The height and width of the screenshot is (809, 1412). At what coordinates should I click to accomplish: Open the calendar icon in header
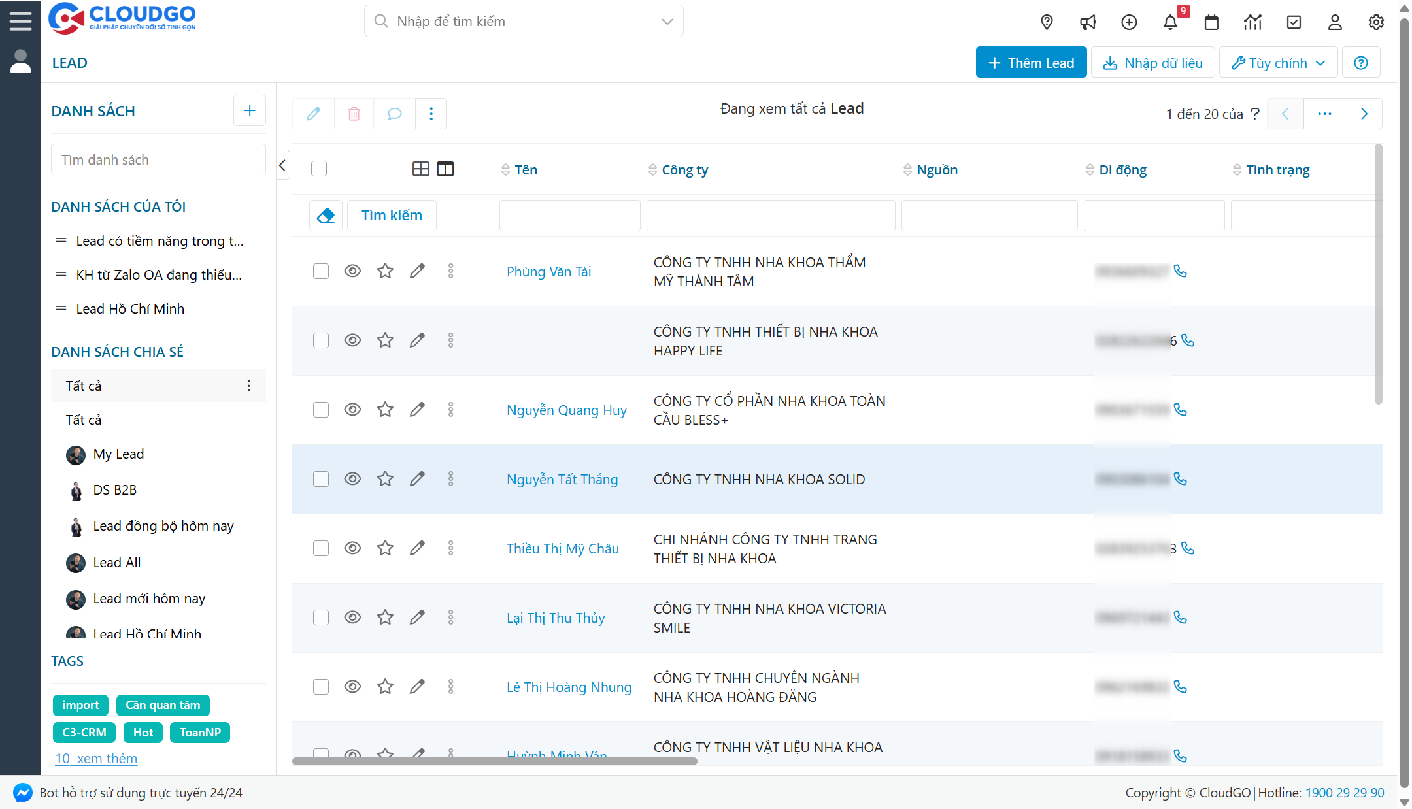click(1211, 22)
